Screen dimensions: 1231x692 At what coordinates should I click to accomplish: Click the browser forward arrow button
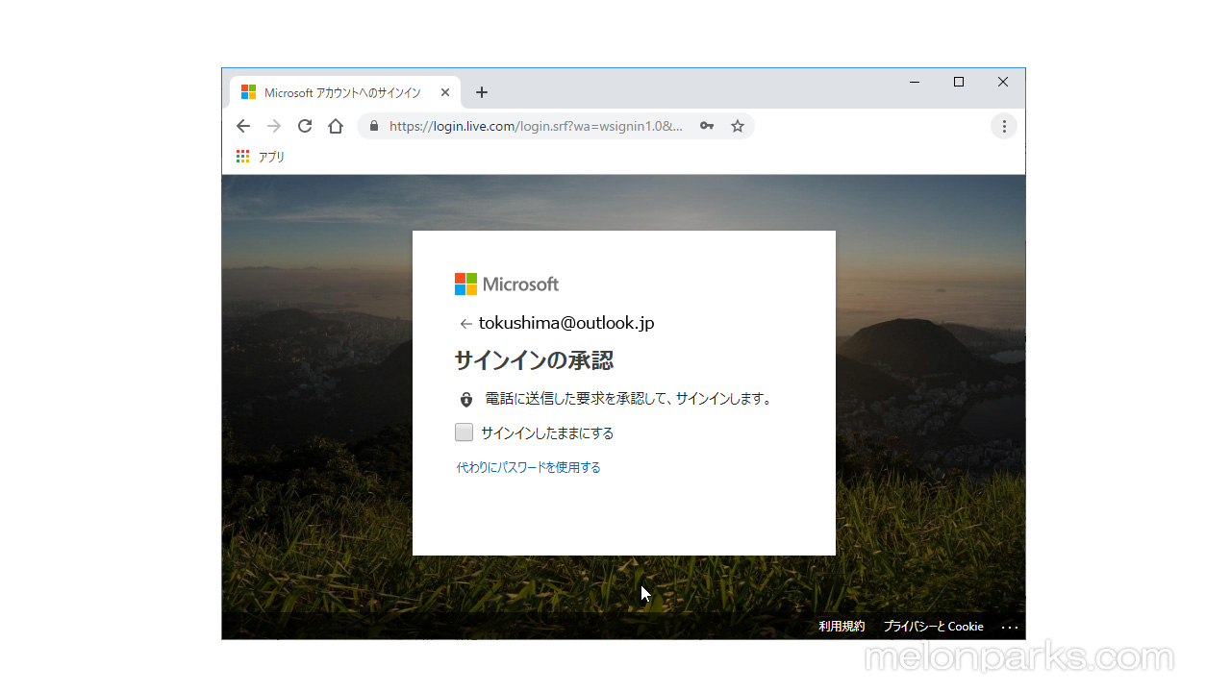274,126
